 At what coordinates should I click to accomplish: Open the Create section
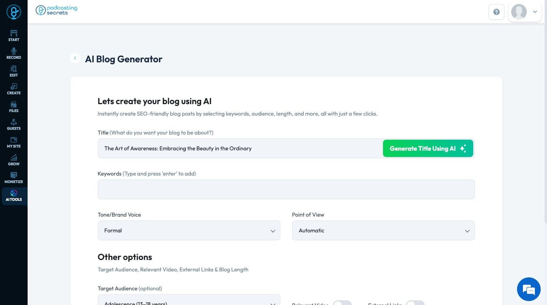coord(14,89)
